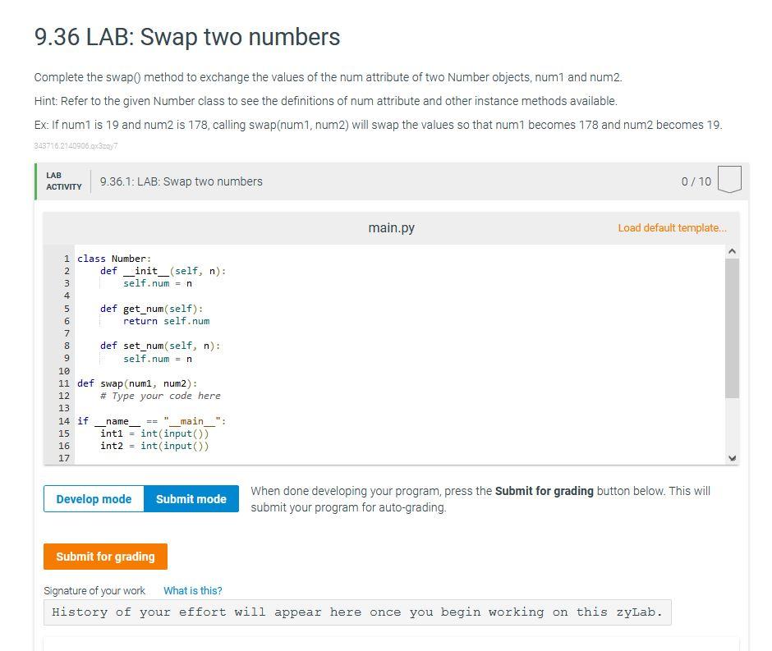Click the Signature of your work label
The width and height of the screenshot is (772, 651).
95,590
